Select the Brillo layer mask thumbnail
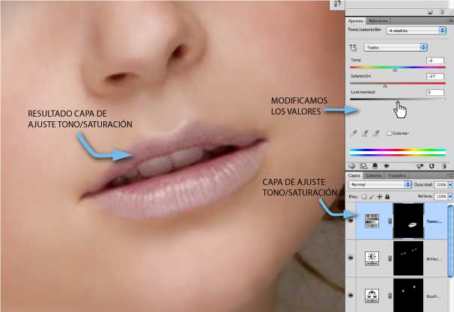454x312 pixels. pos(408,258)
